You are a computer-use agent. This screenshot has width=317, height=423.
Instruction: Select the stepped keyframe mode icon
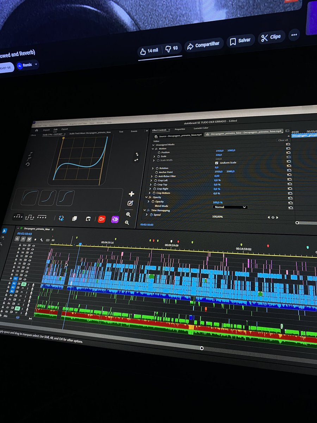(30, 217)
